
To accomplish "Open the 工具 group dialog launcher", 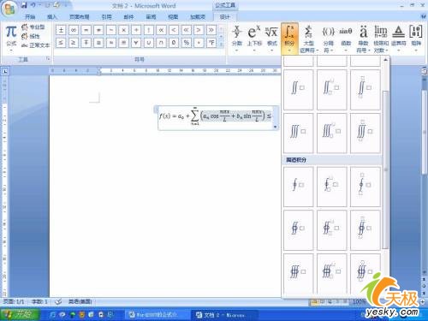I will pyautogui.click(x=48, y=59).
